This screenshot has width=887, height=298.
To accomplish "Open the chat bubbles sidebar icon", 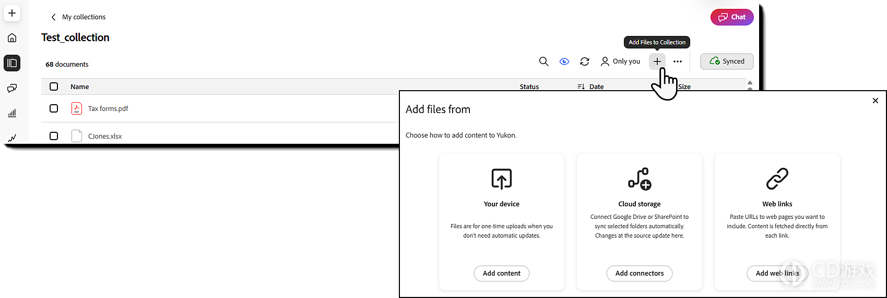I will coord(12,88).
